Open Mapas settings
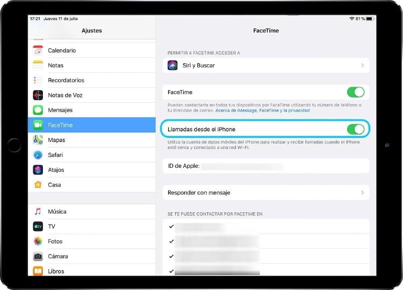The image size is (403, 290). (92, 140)
